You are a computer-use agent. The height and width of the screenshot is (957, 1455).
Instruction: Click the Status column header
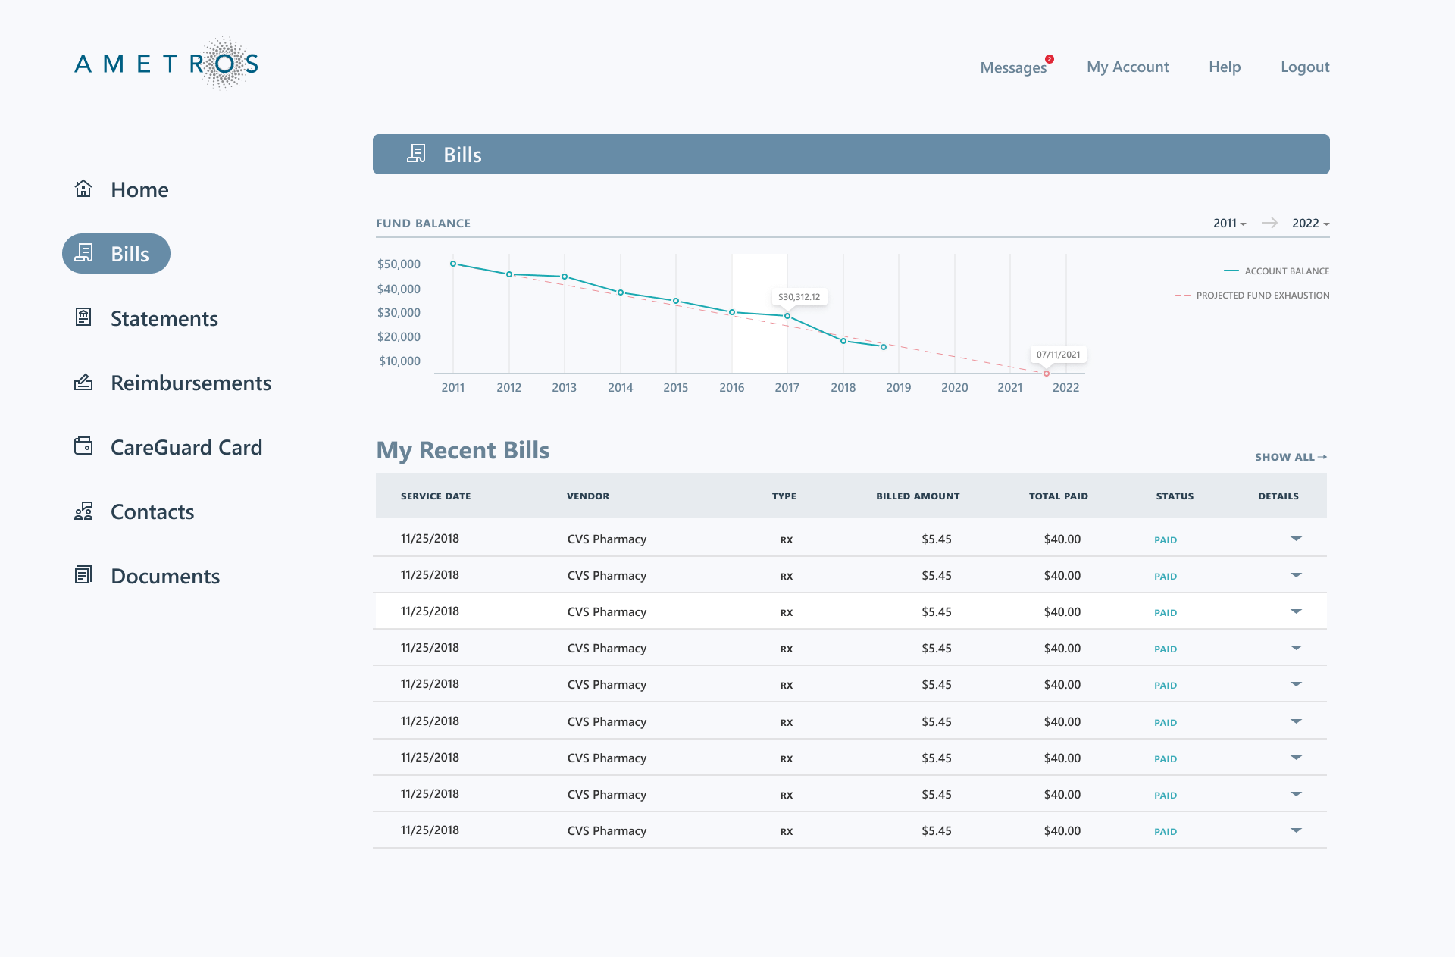(1175, 496)
